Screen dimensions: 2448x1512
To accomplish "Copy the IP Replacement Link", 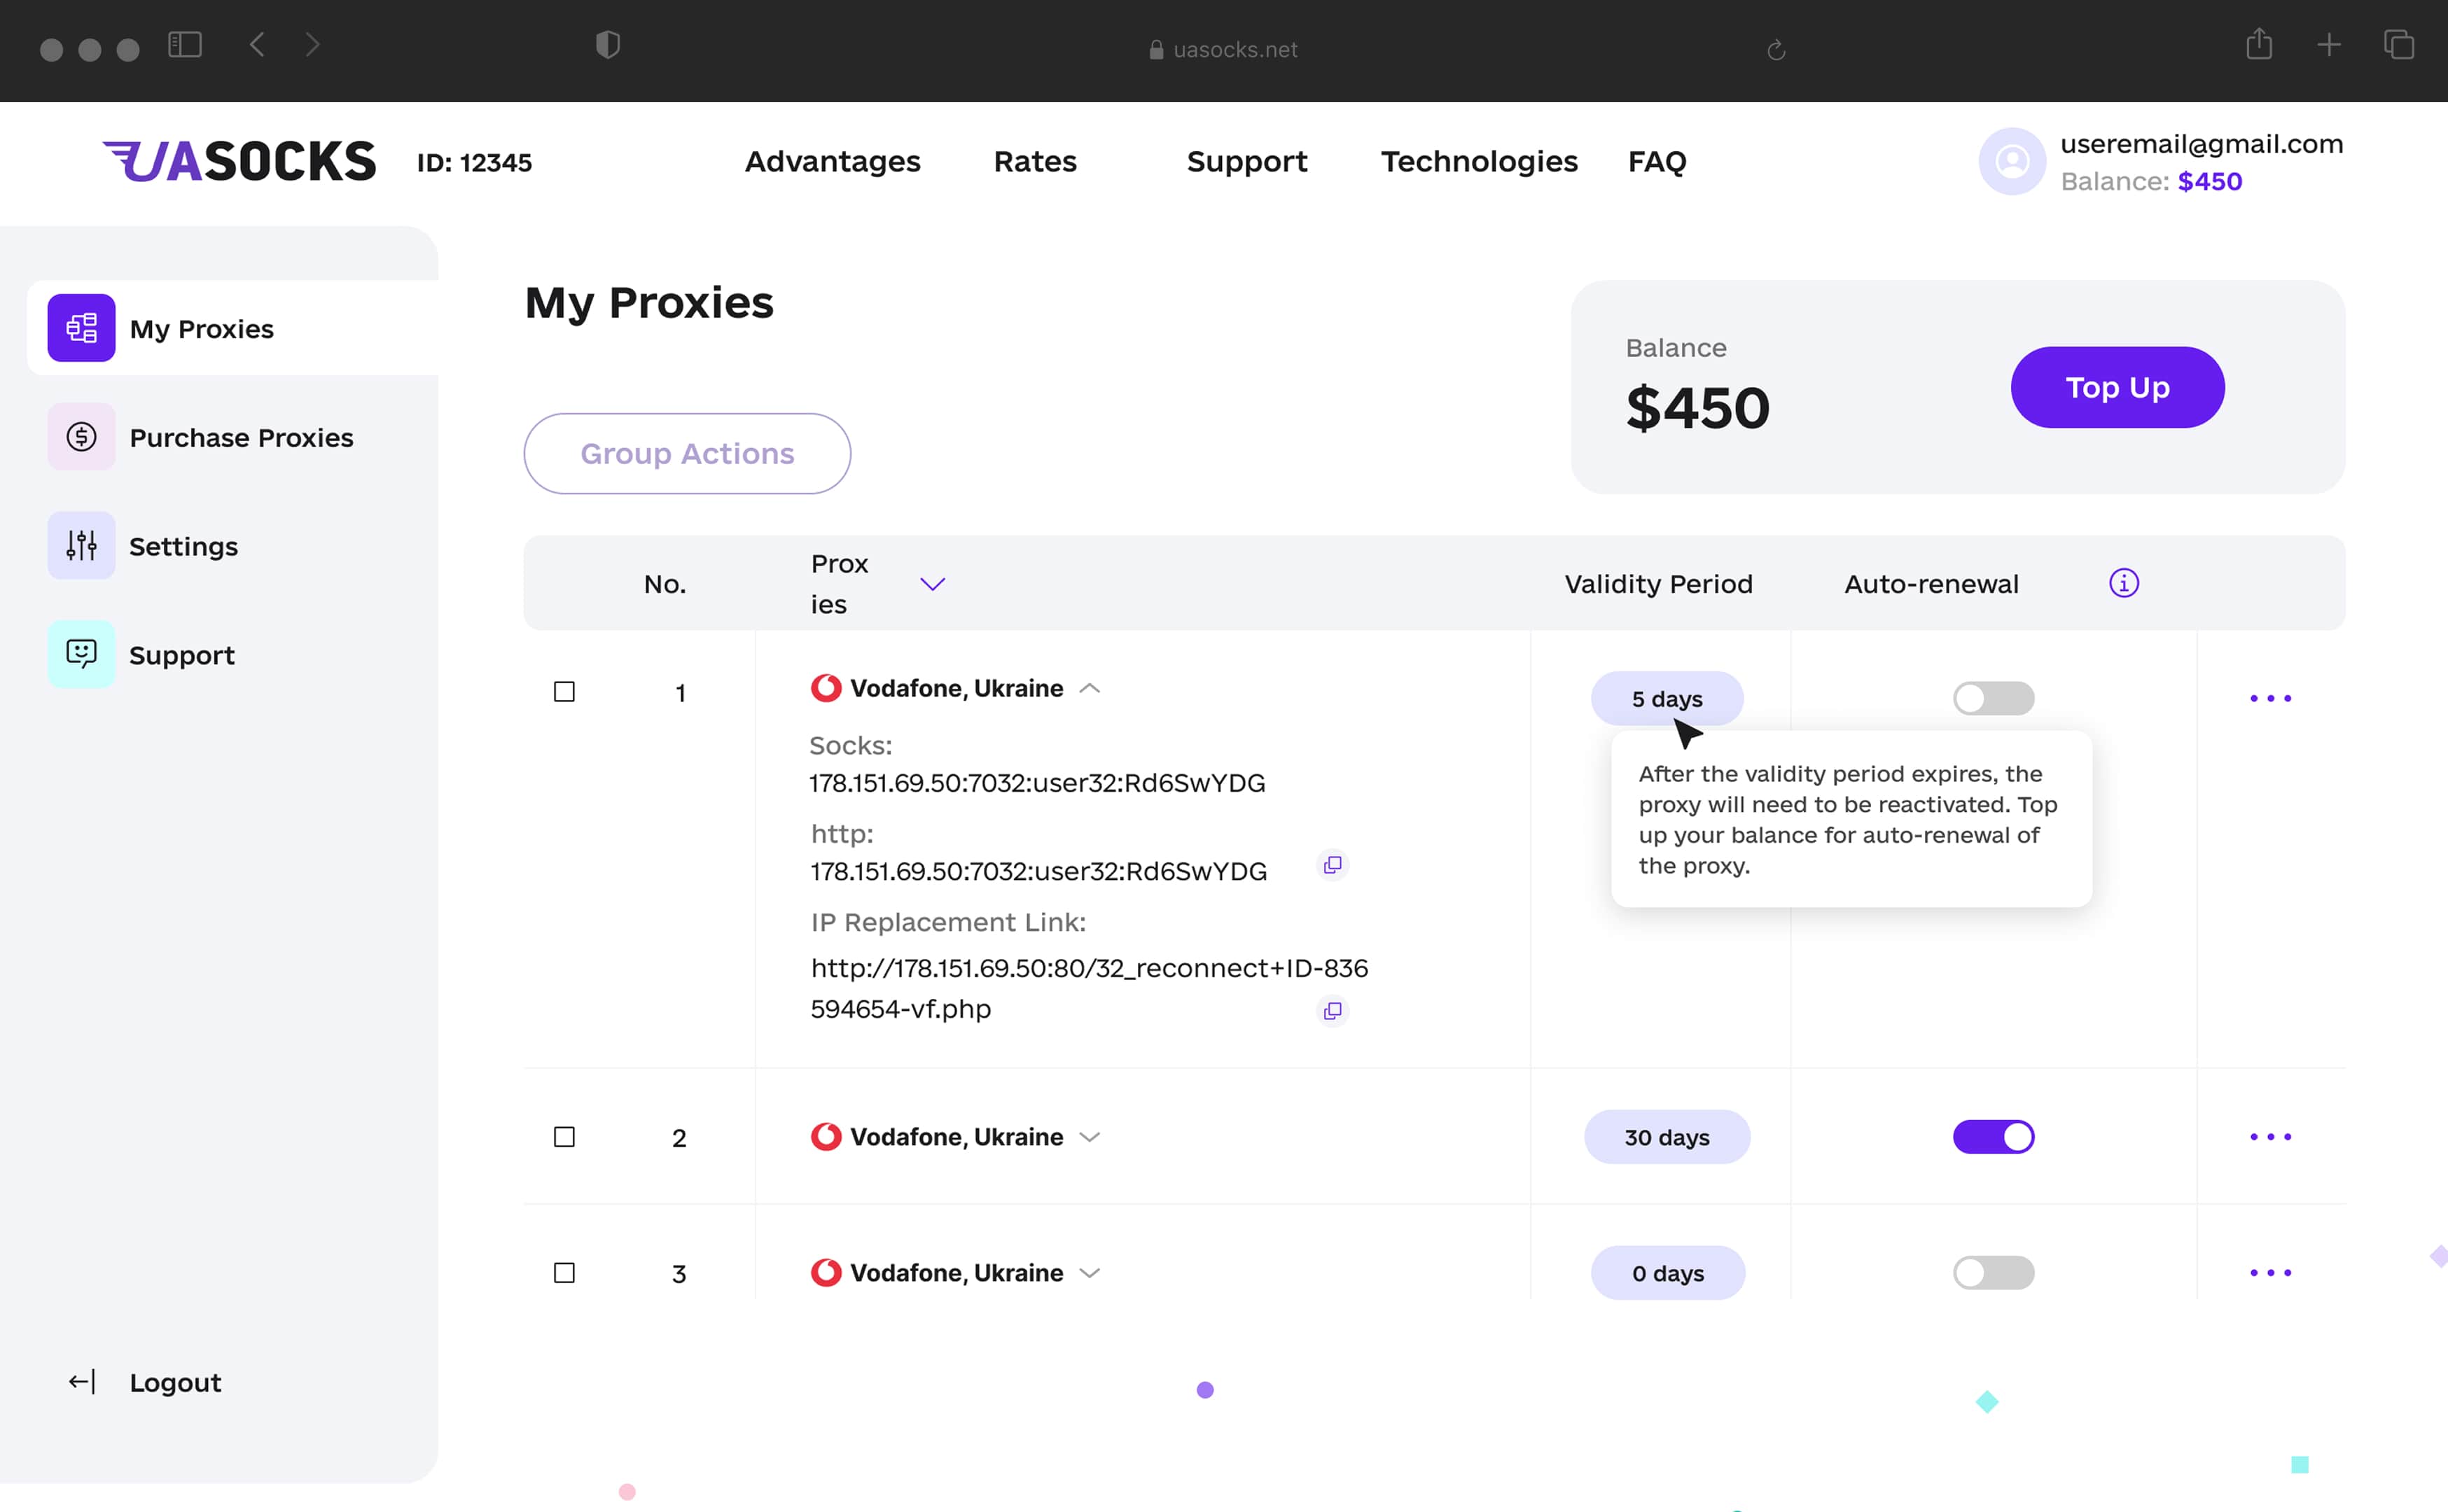I will pos(1332,1011).
